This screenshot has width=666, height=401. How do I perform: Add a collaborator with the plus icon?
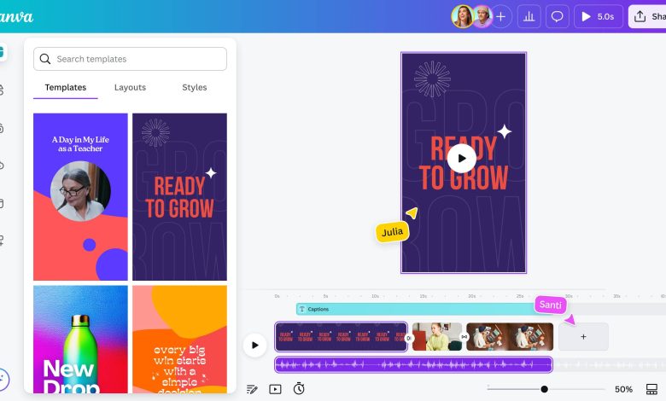[x=500, y=16]
